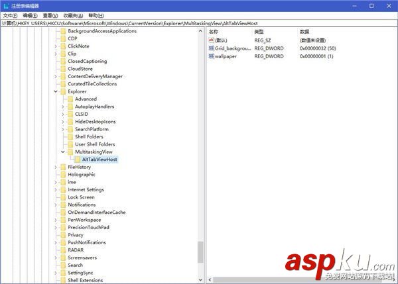Click the Grid_backgrou... DWORD value icon
The image size is (398, 284).
coord(211,48)
